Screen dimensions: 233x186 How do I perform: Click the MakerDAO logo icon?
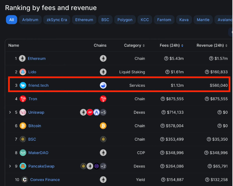click(x=23, y=153)
